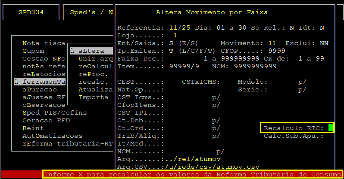The width and height of the screenshot is (344, 179).
Task: Open the Cupom menu entry
Action: (33, 51)
